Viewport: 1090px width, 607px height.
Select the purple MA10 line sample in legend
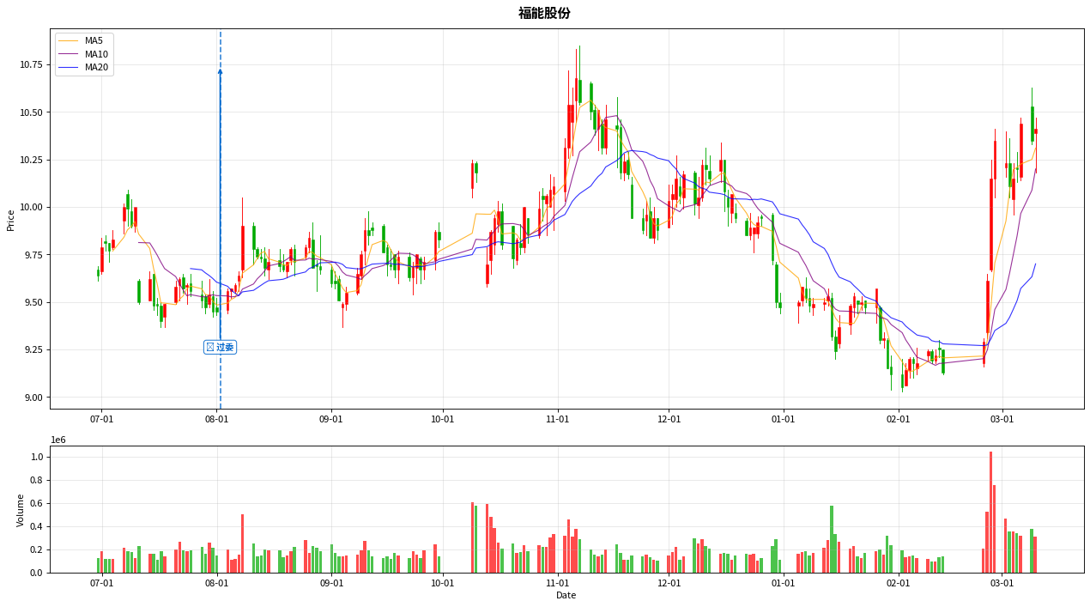[70, 54]
